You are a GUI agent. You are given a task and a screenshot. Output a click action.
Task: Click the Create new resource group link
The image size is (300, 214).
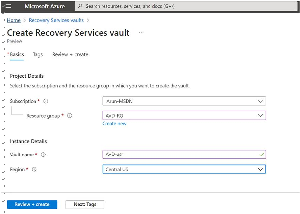click(114, 124)
